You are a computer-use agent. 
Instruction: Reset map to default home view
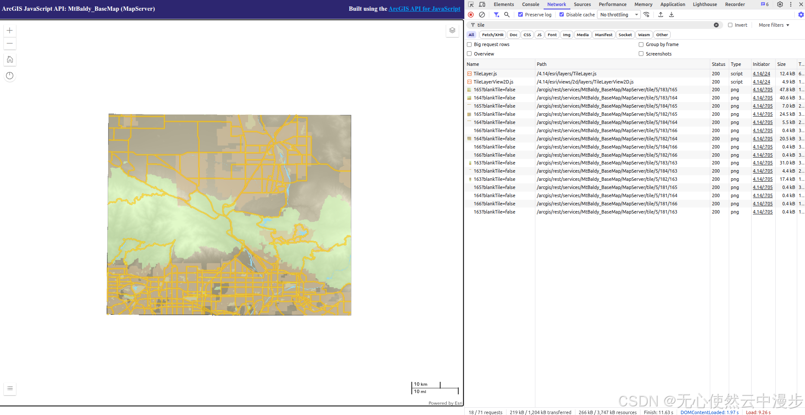10,59
